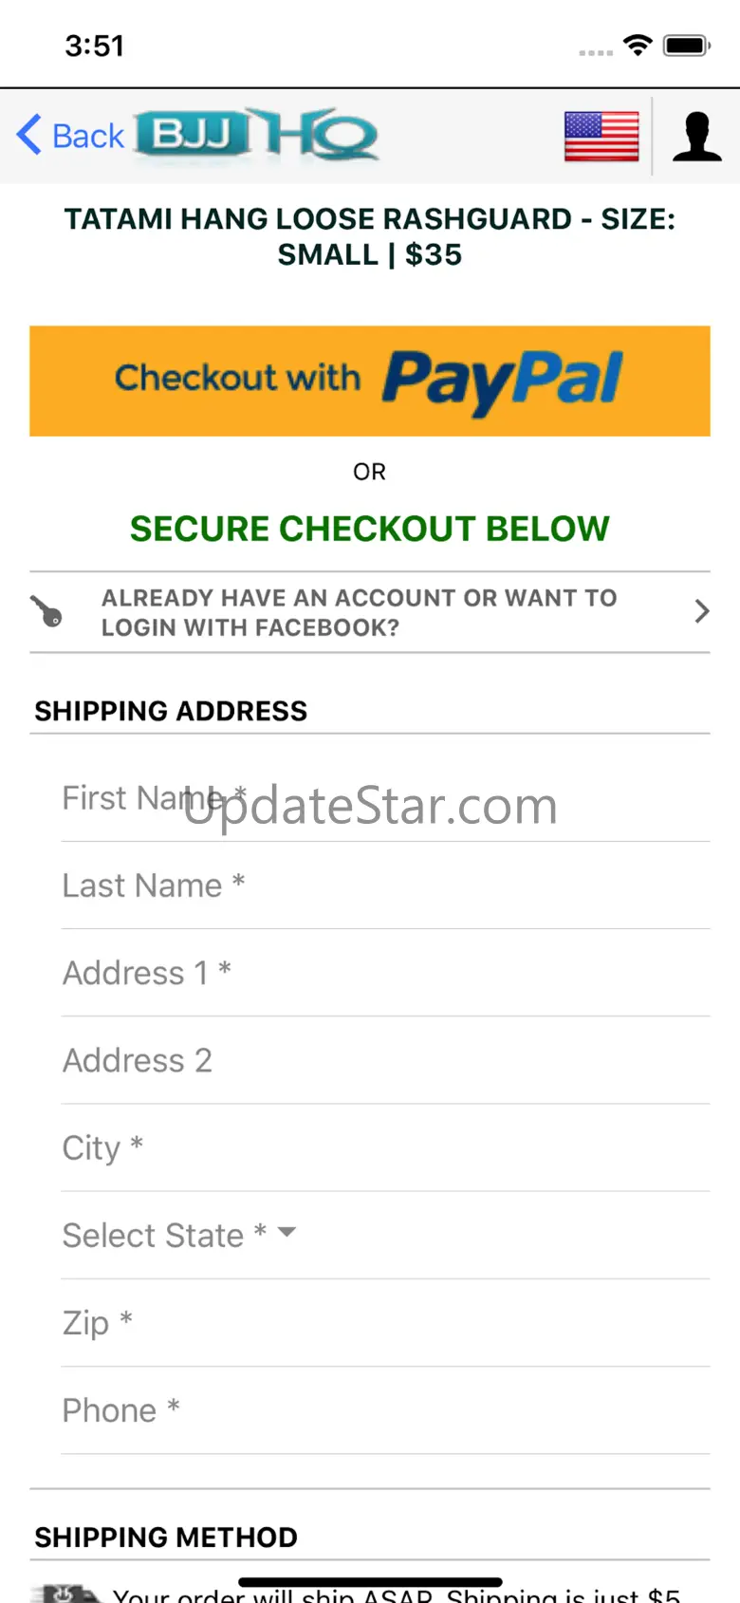
Task: Tap the battery status icon
Action: [x=687, y=46]
